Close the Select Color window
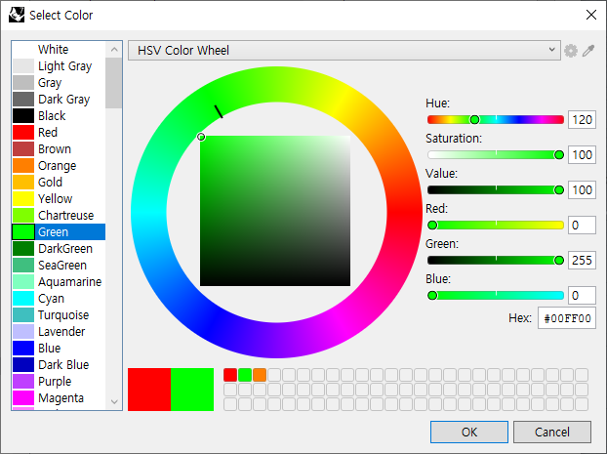This screenshot has width=607, height=454. 590,15
